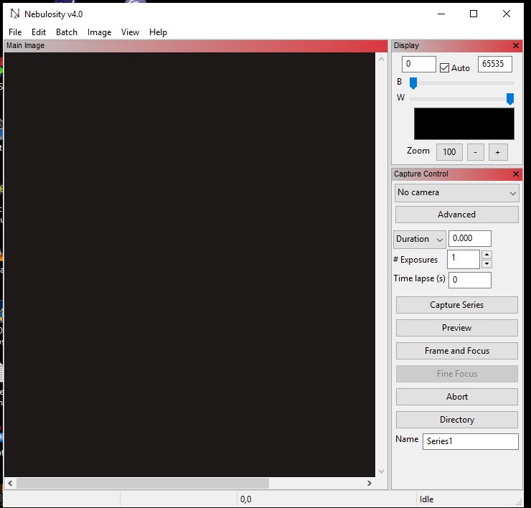531x508 pixels.
Task: Close the Display panel
Action: point(515,45)
